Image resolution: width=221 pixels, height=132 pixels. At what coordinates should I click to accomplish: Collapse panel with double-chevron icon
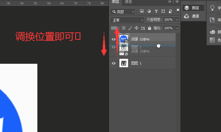tap(170, 2)
